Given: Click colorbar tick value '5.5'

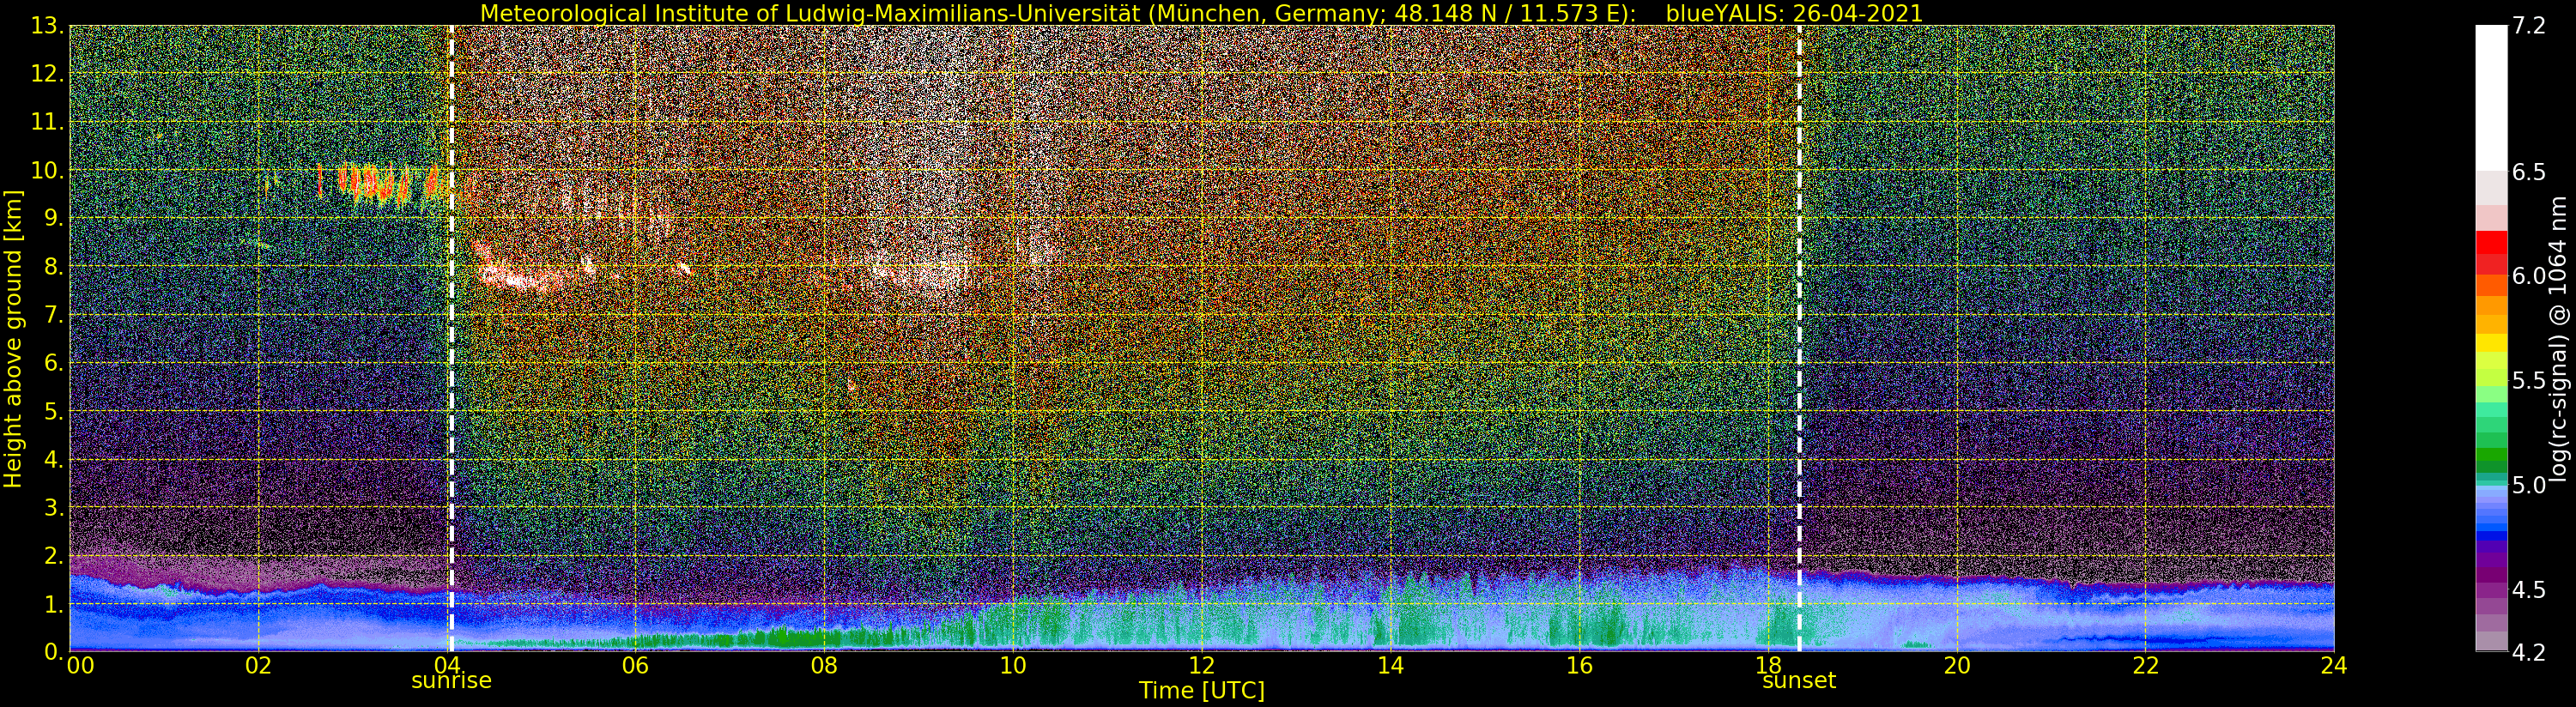Looking at the screenshot, I should (2529, 381).
